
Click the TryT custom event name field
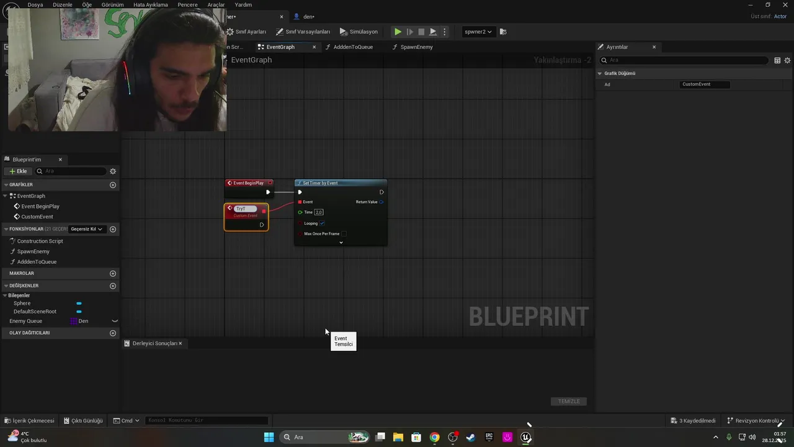(x=246, y=209)
